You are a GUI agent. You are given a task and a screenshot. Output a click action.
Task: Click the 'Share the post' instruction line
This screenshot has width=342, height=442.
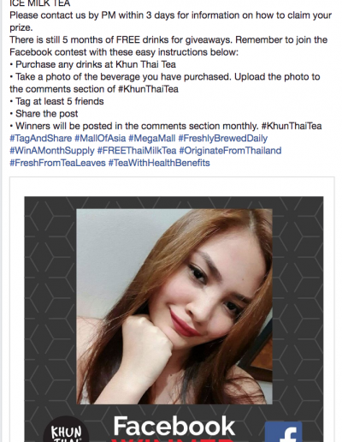pyautogui.click(x=44, y=114)
